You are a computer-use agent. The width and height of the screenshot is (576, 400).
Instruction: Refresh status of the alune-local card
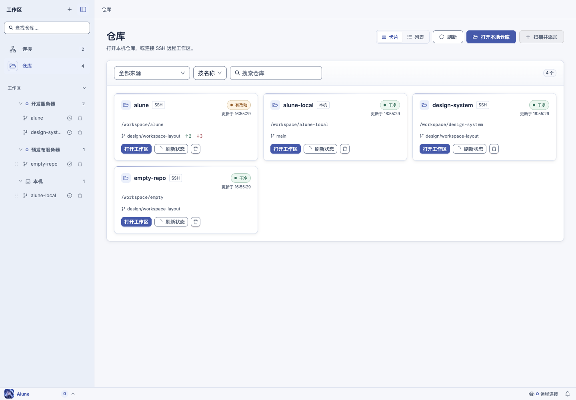tap(320, 149)
